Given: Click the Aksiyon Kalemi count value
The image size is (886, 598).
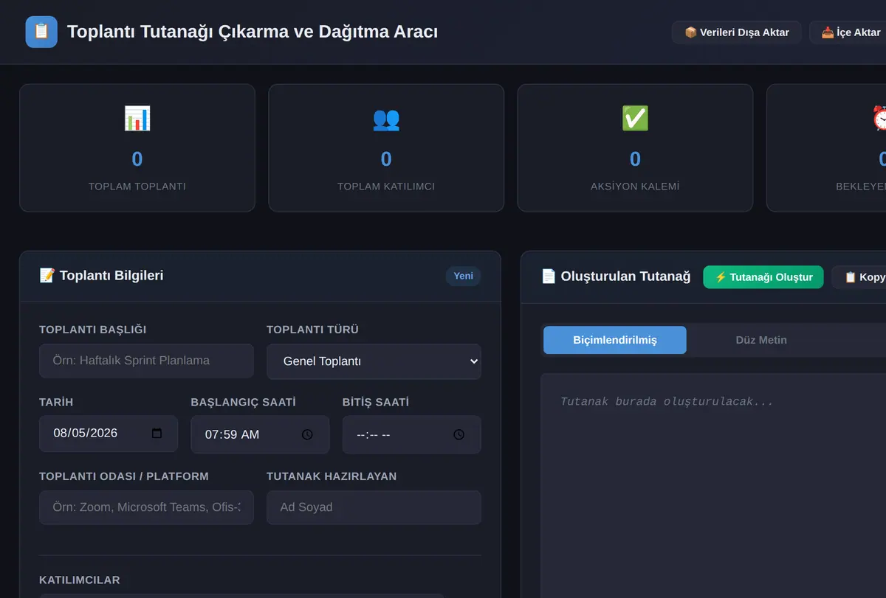Looking at the screenshot, I should (635, 159).
